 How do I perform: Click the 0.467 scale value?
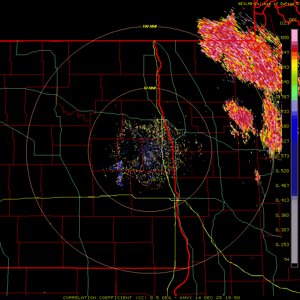coord(282,185)
